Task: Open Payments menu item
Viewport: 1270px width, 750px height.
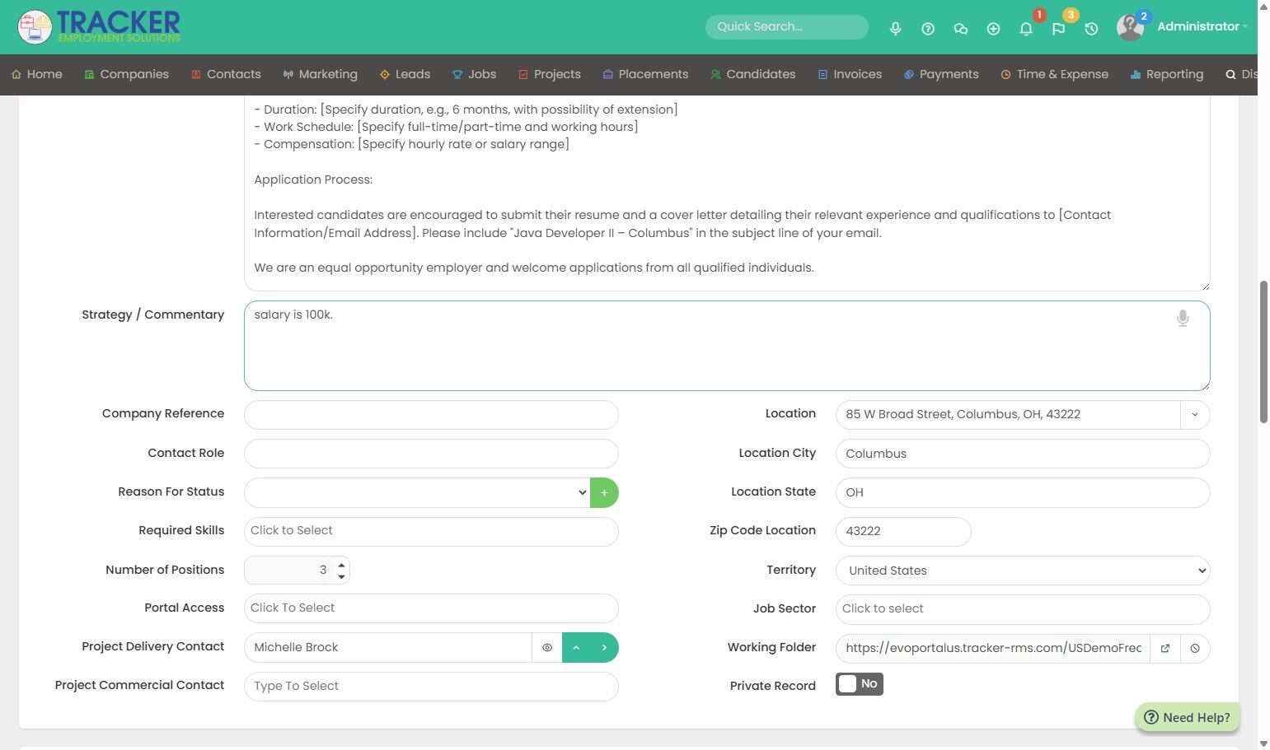Action: (941, 74)
